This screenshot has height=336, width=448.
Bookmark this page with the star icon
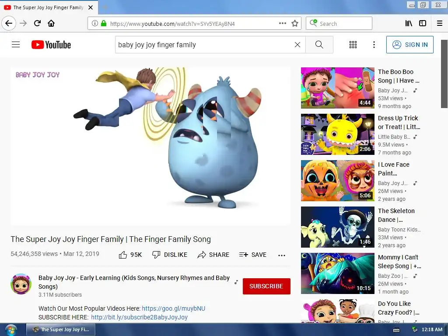point(295,23)
